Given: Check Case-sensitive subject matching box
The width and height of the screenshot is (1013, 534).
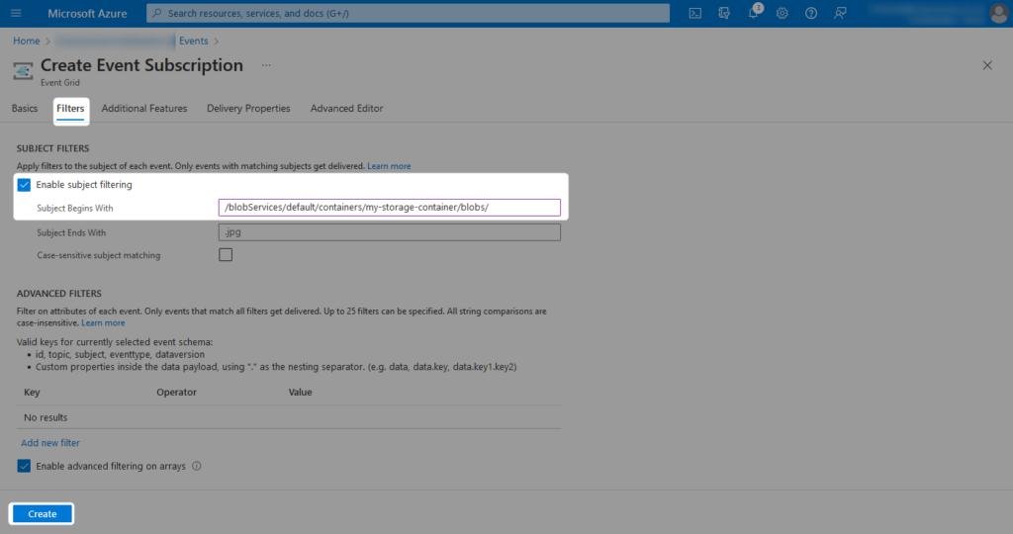Looking at the screenshot, I should 226,255.
